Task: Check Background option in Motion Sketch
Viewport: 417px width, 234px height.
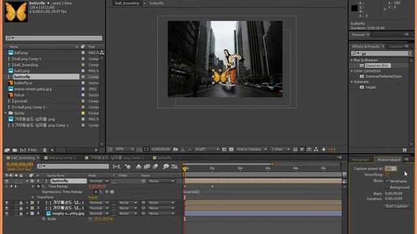Action: click(x=387, y=187)
